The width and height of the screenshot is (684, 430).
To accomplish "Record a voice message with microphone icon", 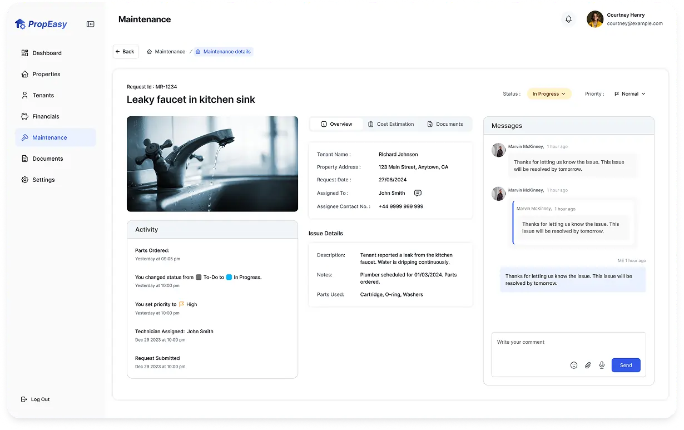I will point(602,365).
